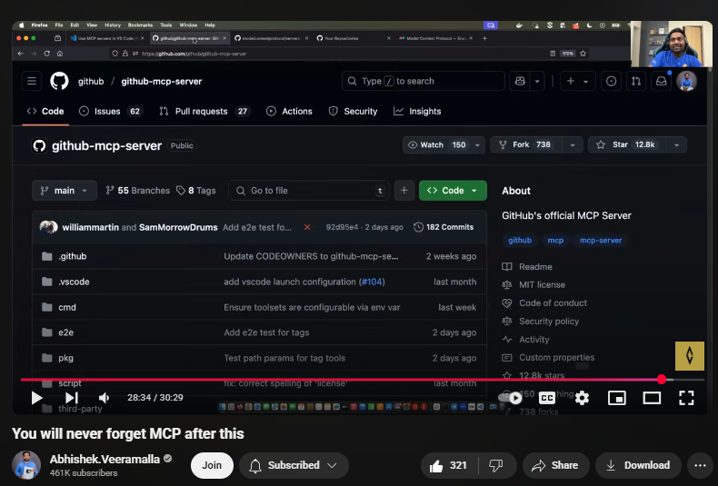Screen dimensions: 718x486
Task: Open pull requests icon in header
Action: 636,81
